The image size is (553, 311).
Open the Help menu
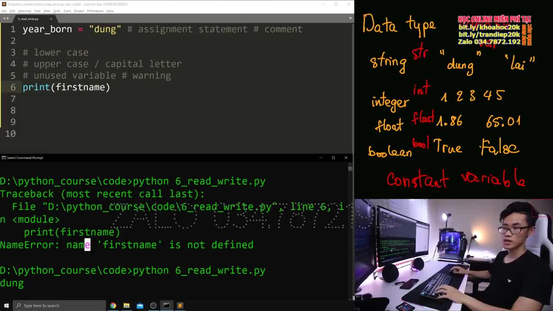pyautogui.click(x=110, y=11)
